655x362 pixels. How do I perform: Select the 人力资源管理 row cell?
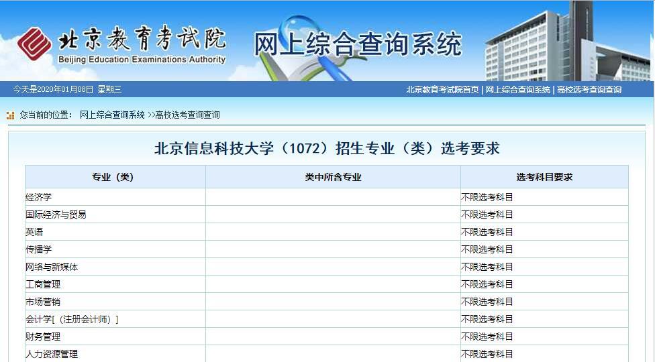pos(115,354)
